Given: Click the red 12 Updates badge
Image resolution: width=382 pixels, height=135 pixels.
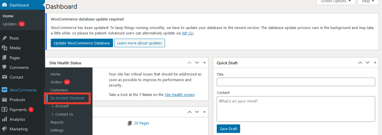Looking at the screenshot, I should click(22, 24).
